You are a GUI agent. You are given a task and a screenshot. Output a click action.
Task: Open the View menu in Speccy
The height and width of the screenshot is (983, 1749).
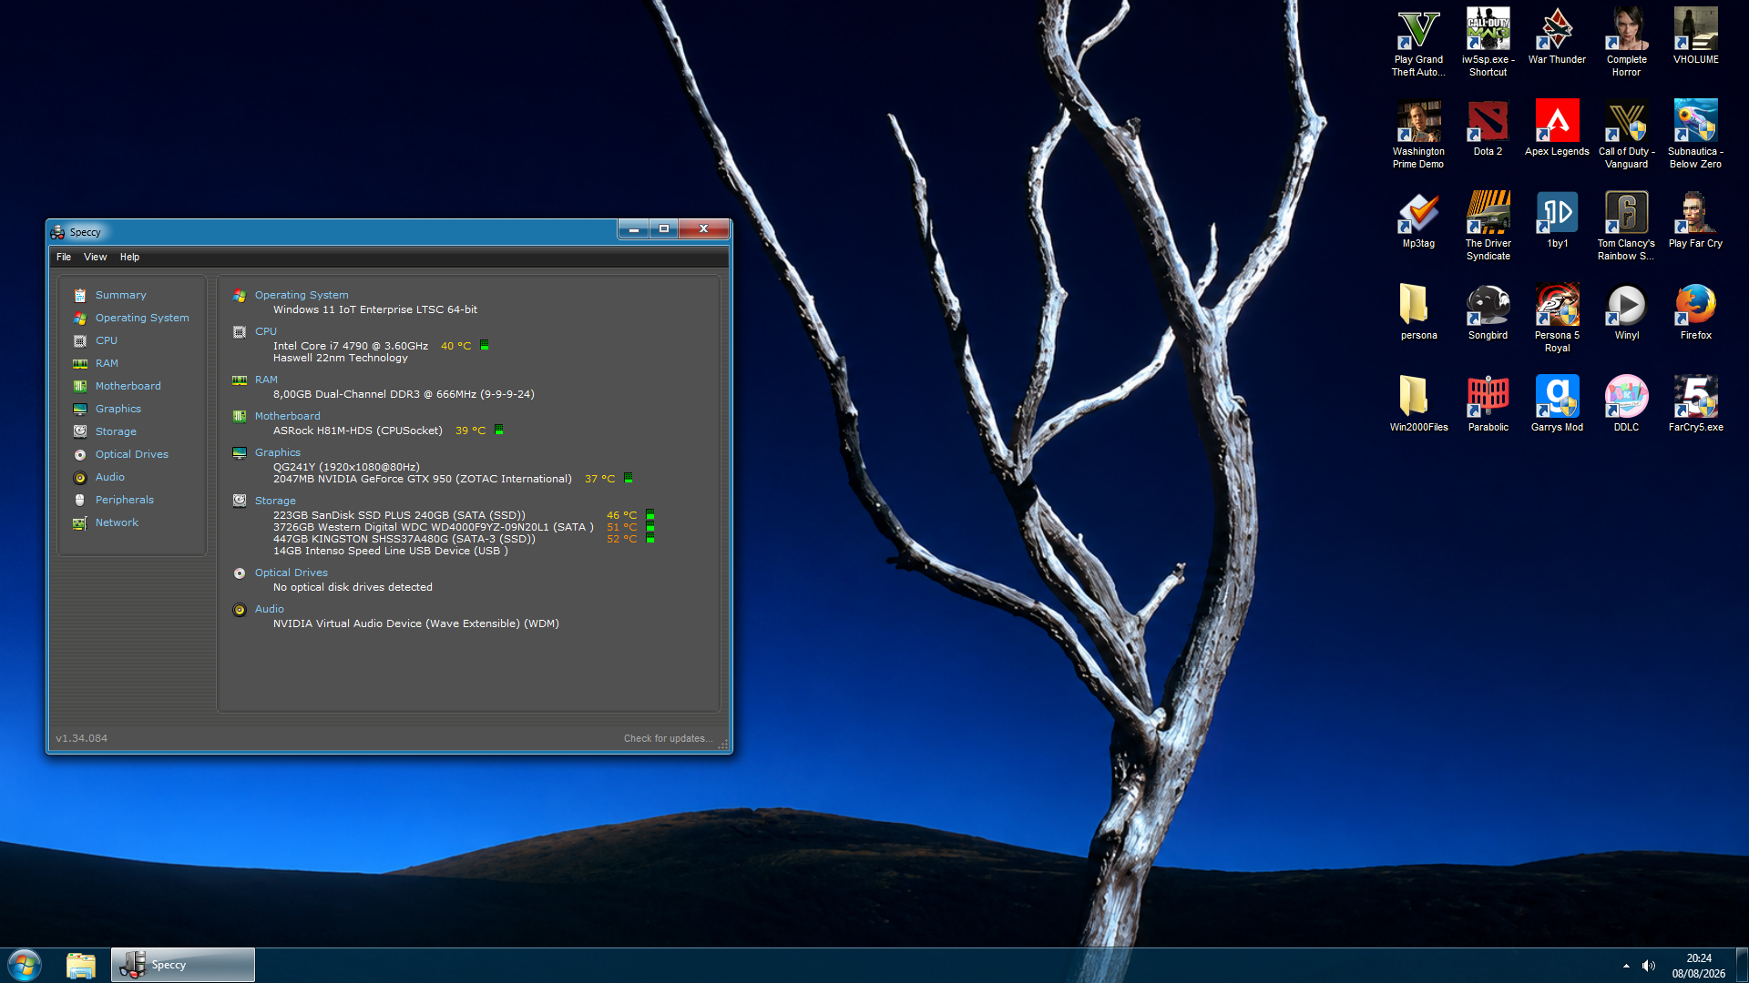click(x=96, y=257)
